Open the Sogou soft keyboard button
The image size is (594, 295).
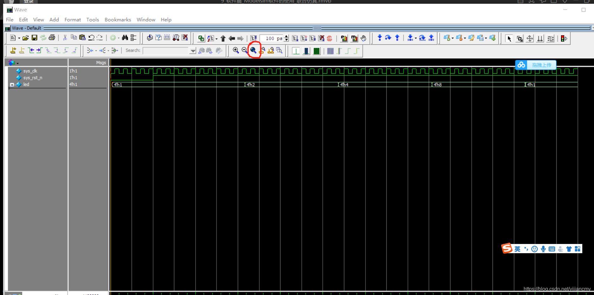[x=552, y=249]
